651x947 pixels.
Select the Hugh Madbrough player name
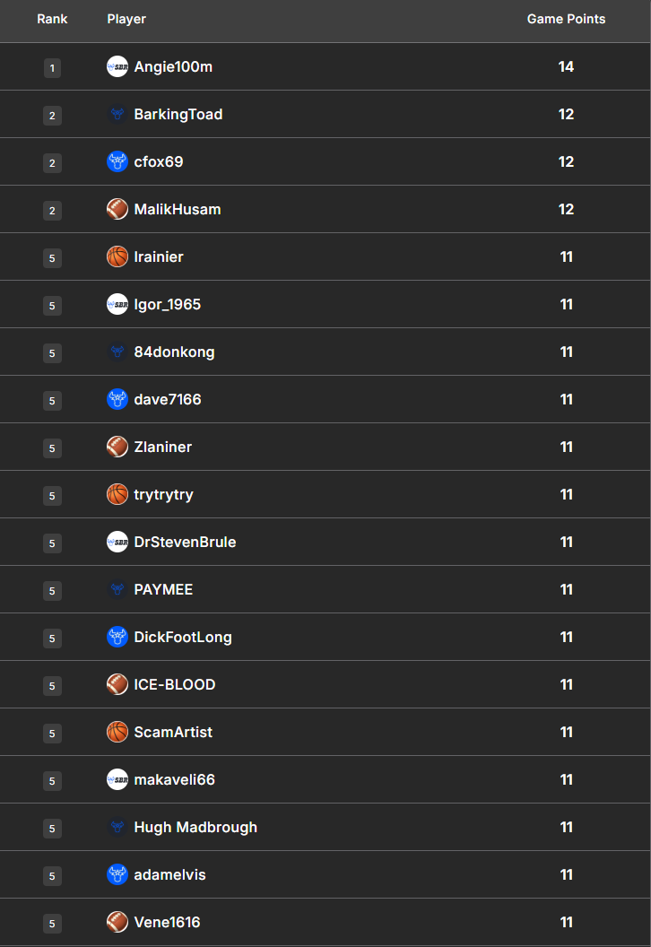click(195, 827)
